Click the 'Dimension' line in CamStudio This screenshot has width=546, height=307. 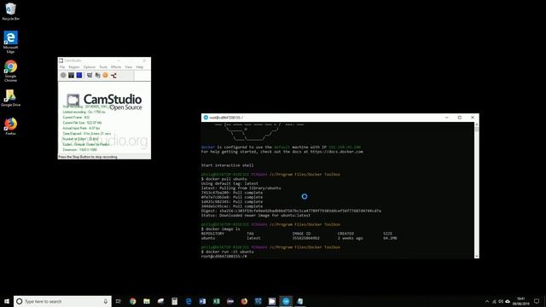79,150
